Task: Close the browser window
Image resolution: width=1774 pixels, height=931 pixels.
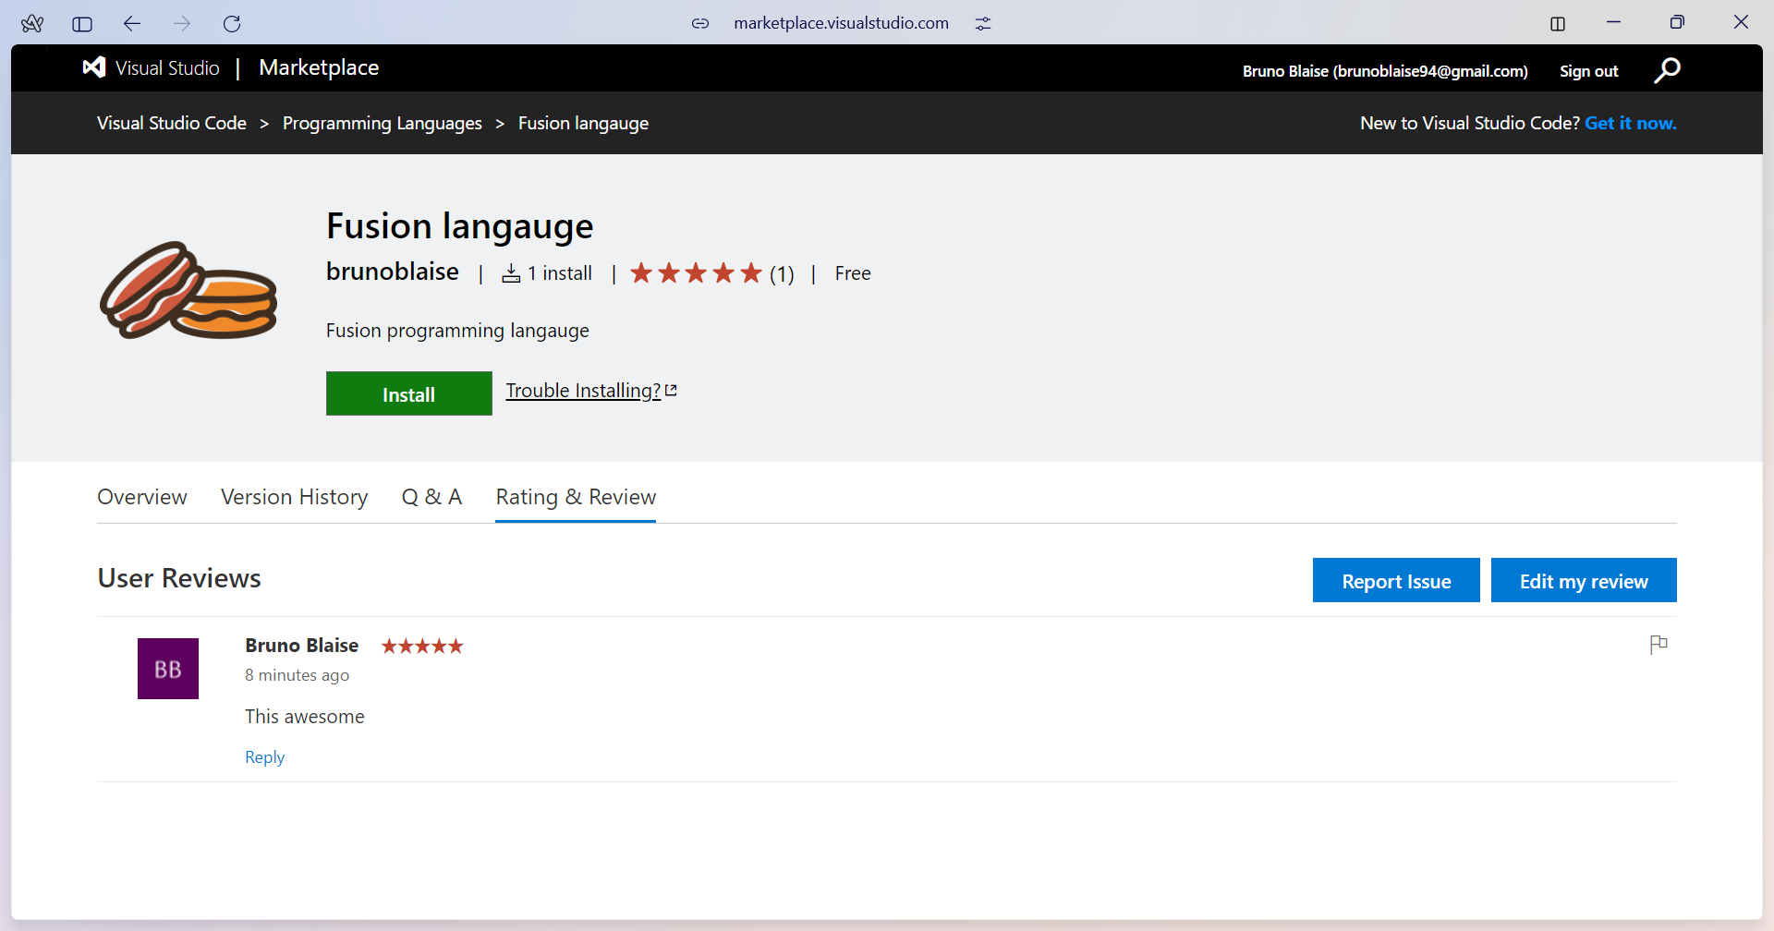Action: pos(1741,22)
